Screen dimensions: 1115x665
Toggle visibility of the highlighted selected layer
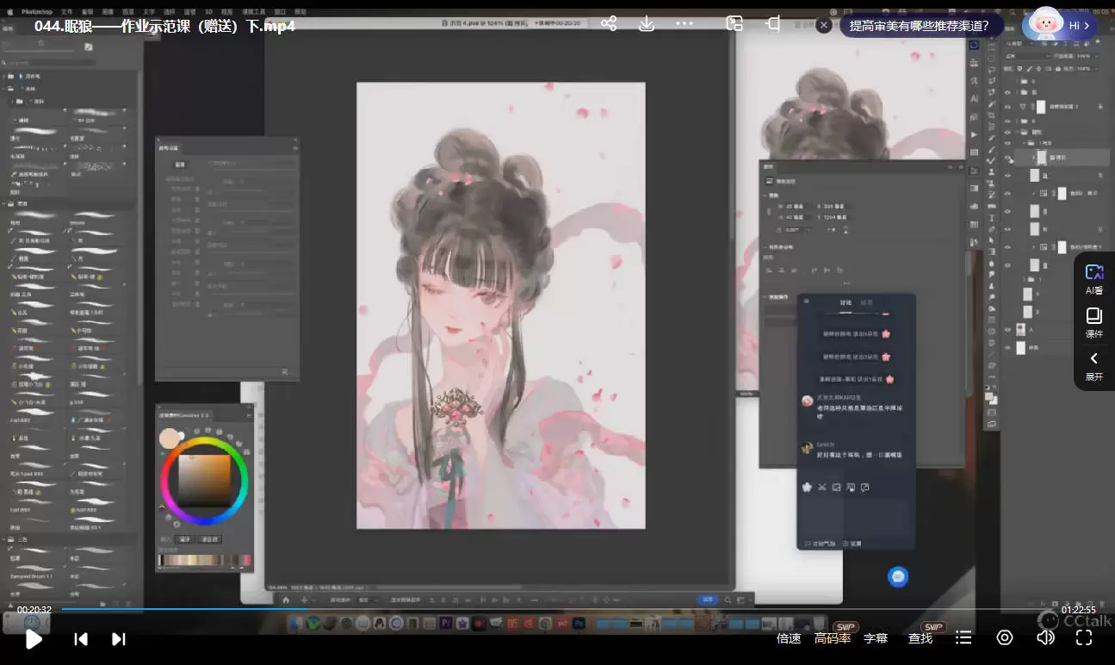point(1007,158)
